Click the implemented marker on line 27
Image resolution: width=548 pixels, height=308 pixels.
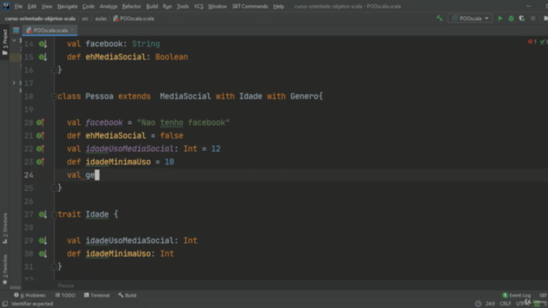(43, 215)
